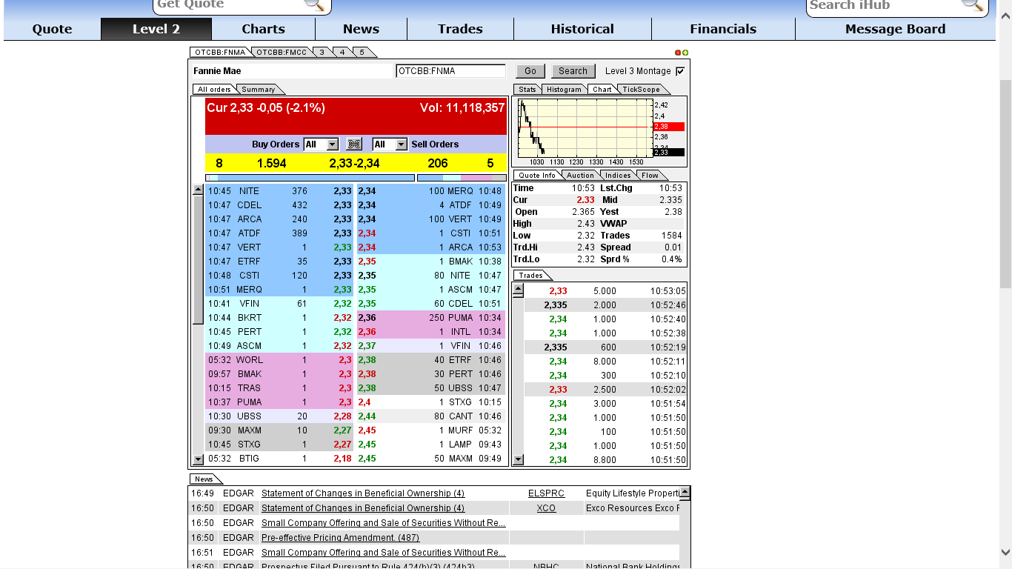Open the Message Board section
This screenshot has height=569, width=1012.
(x=894, y=29)
